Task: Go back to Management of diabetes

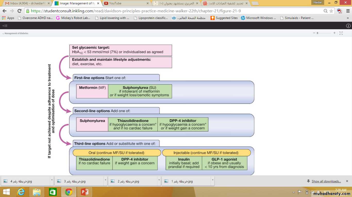Action: point(16,33)
